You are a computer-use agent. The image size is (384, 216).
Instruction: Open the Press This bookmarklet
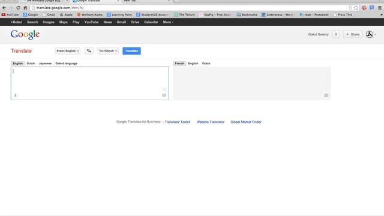(x=343, y=14)
